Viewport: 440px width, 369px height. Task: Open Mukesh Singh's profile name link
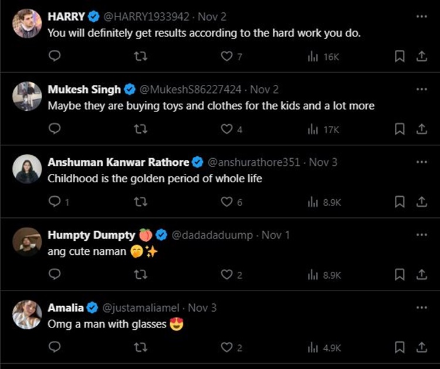click(x=84, y=90)
